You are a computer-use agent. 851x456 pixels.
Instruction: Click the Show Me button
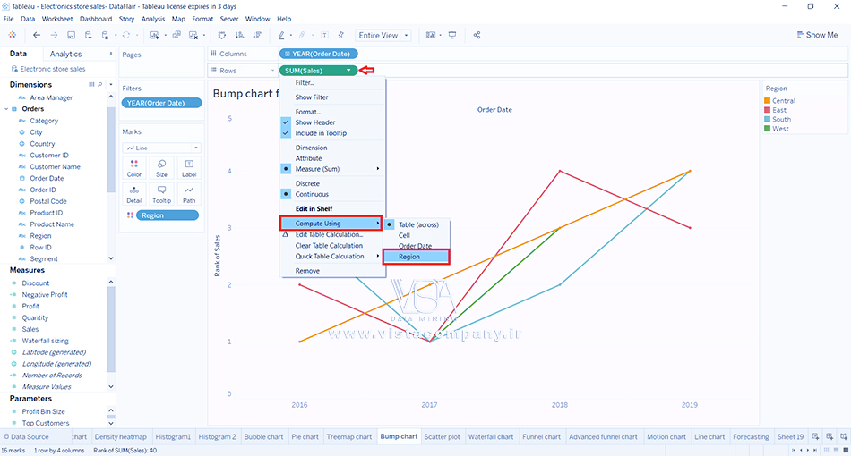816,35
